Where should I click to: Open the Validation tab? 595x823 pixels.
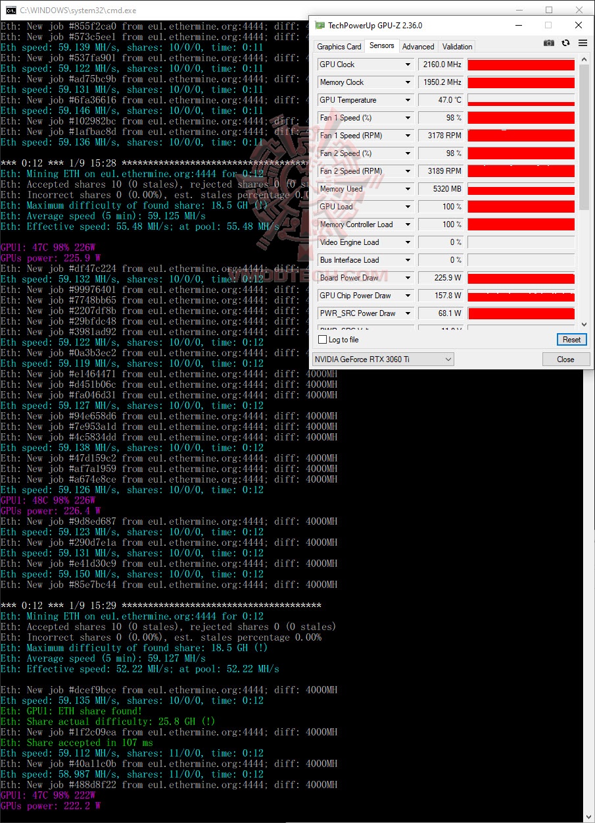457,47
